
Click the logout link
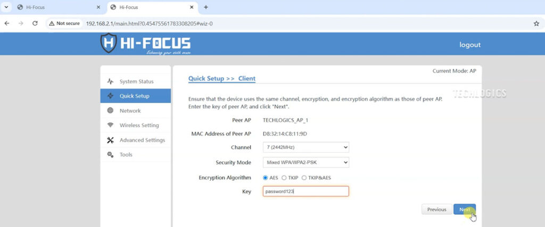coord(469,45)
